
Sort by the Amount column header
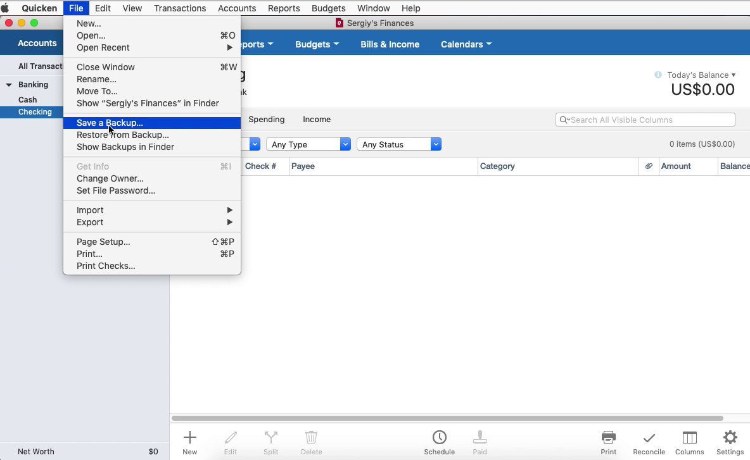689,166
